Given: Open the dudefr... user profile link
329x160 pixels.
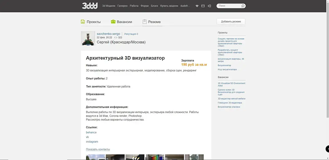Looking at the screenshot, I should (185, 6).
